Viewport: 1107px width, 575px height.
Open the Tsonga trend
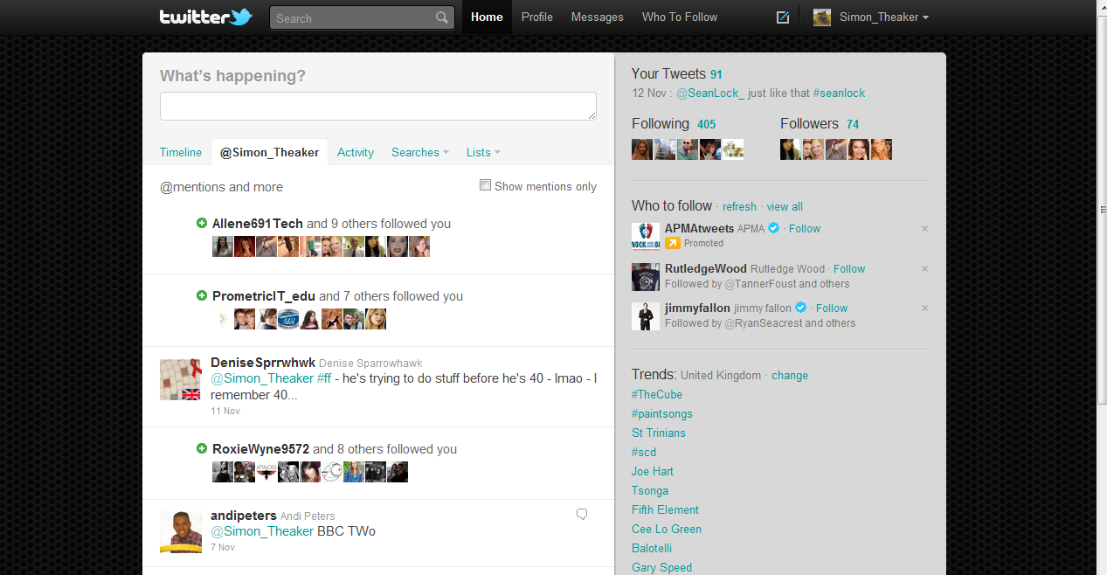pyautogui.click(x=650, y=491)
